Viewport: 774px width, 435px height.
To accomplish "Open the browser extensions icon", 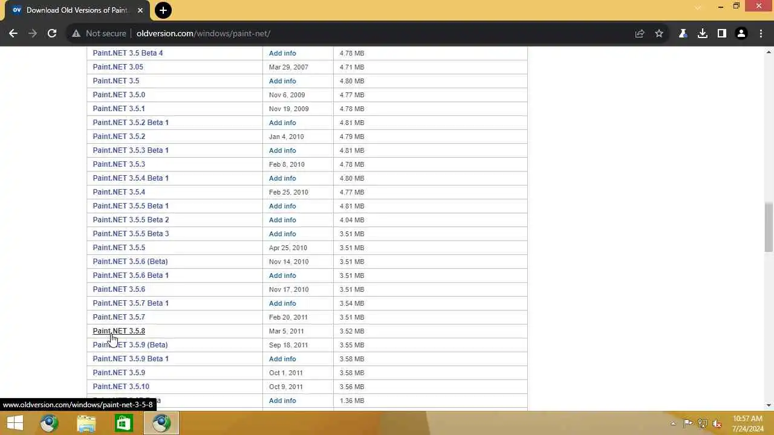I will point(683,33).
